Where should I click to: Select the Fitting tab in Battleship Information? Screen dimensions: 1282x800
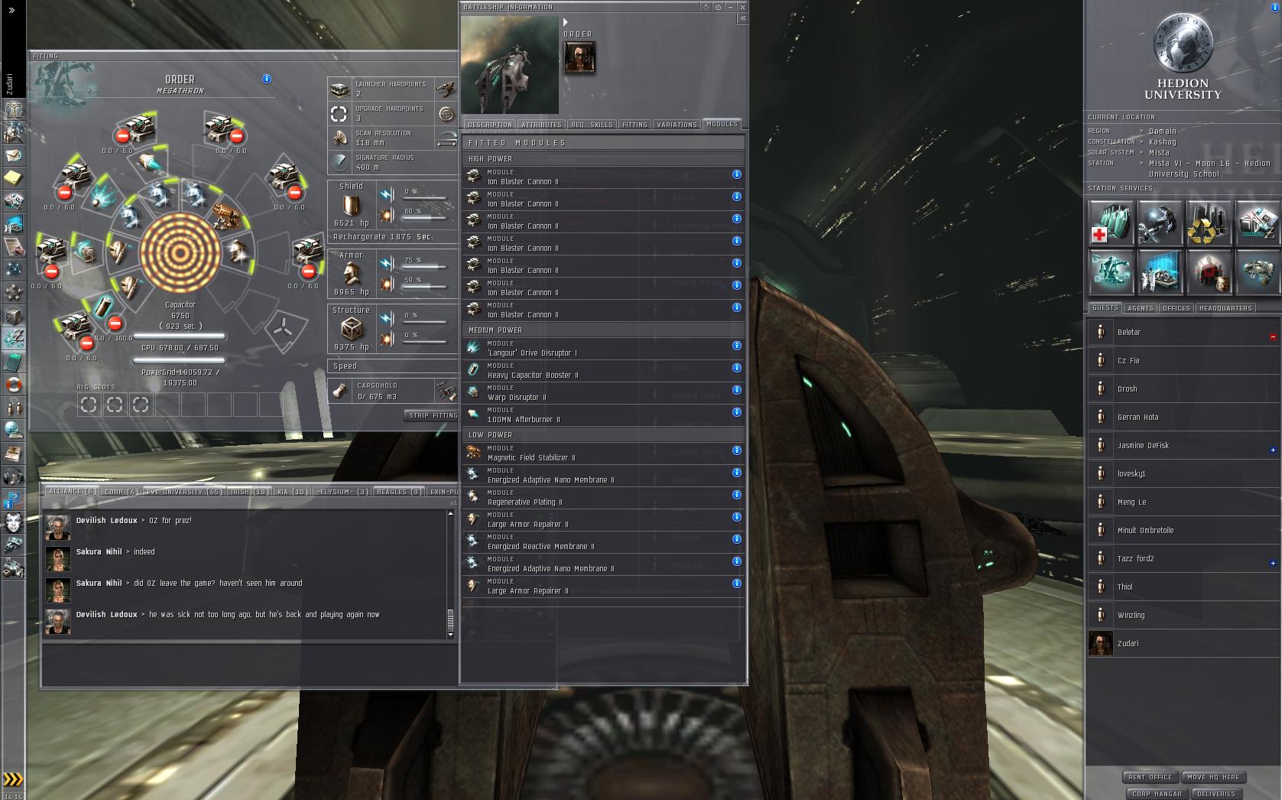coord(635,124)
